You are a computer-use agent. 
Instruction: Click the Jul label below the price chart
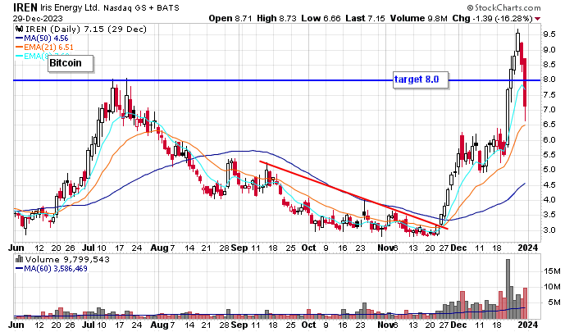[x=88, y=248]
